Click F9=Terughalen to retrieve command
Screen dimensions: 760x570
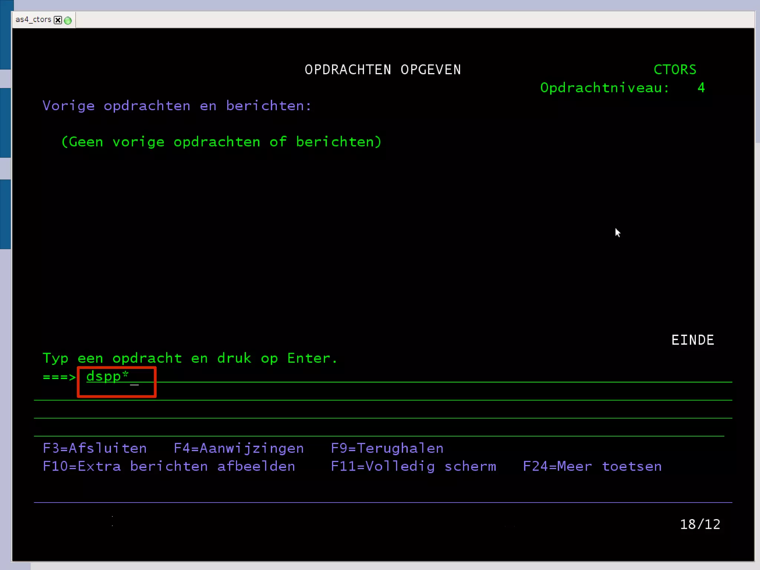pos(387,448)
